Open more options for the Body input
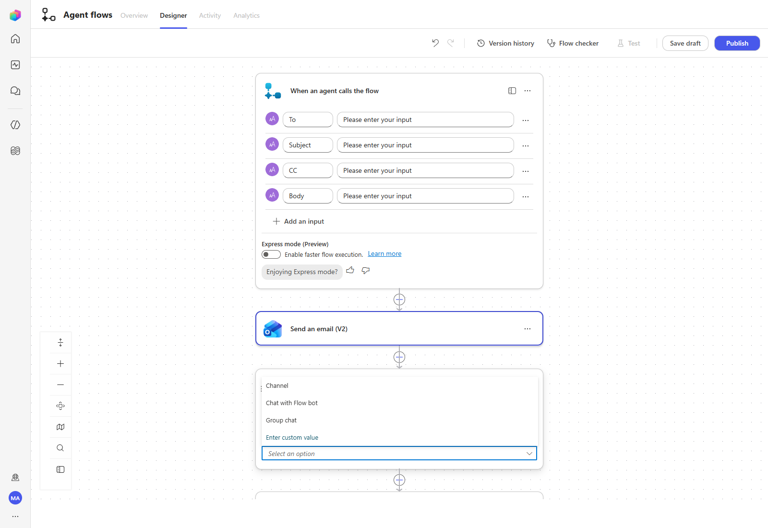 pyautogui.click(x=526, y=197)
